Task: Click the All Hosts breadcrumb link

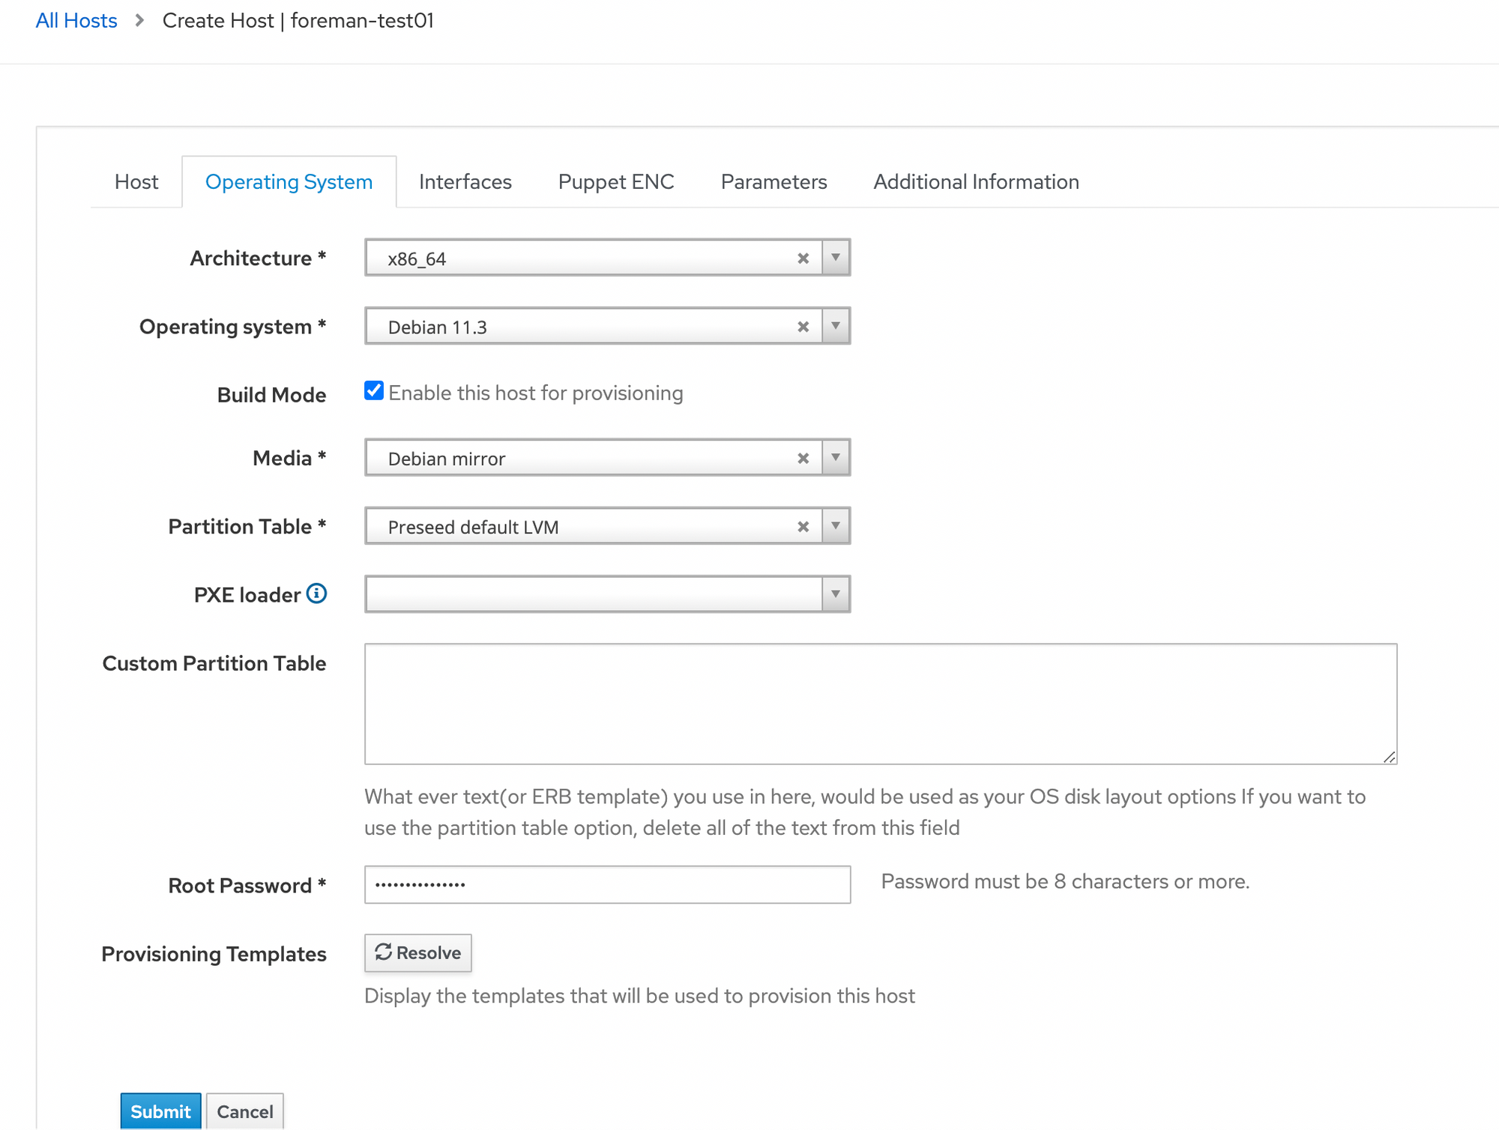Action: [x=76, y=21]
